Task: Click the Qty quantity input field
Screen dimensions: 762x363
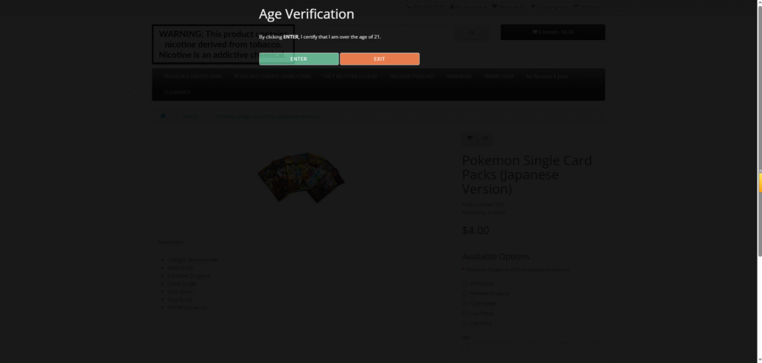Action: click(533, 349)
